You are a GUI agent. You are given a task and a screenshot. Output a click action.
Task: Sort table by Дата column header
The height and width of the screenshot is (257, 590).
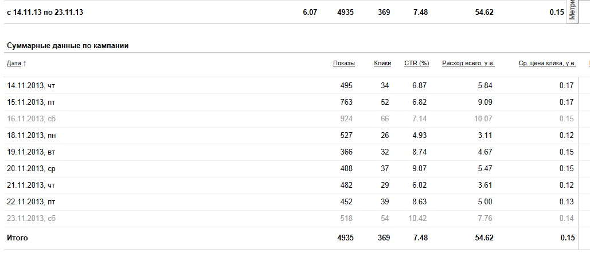[x=14, y=63]
